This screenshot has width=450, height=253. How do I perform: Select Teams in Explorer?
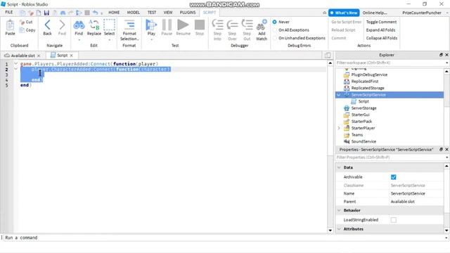pos(357,135)
